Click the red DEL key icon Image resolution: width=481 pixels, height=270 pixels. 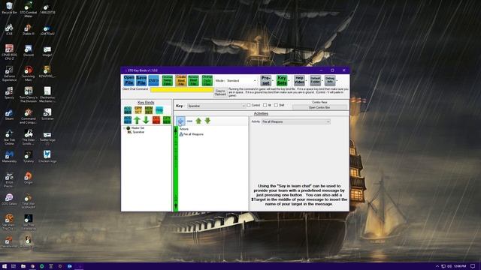[156, 120]
